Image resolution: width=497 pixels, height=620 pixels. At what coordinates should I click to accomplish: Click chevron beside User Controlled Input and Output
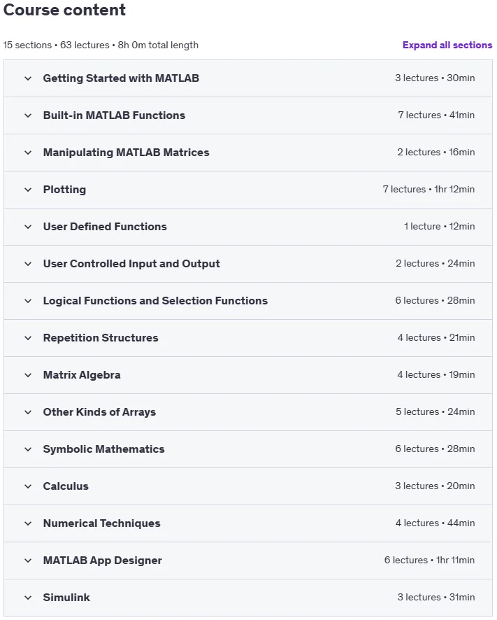tap(28, 264)
